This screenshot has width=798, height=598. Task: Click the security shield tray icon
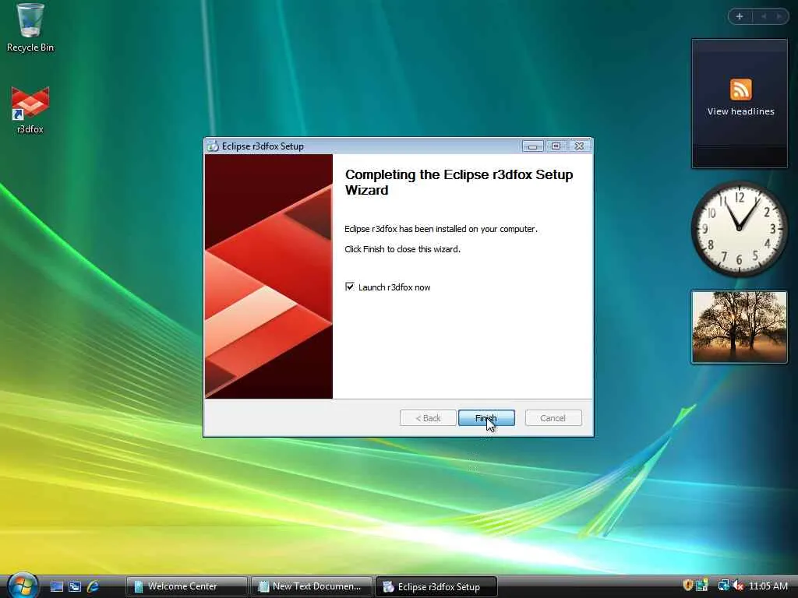688,586
